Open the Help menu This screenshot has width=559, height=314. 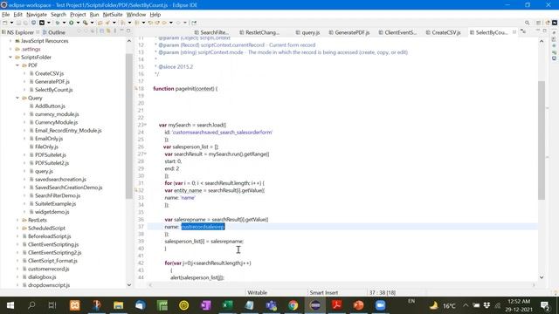[x=155, y=15]
